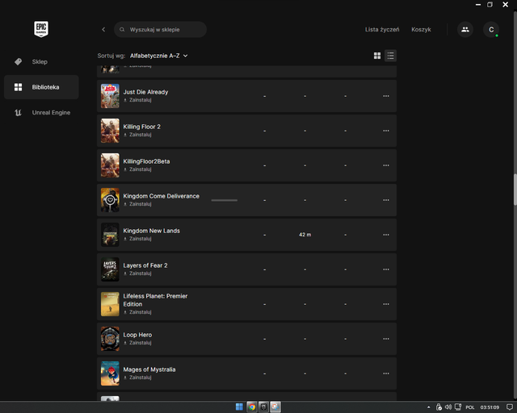Image resolution: width=517 pixels, height=413 pixels.
Task: Open the Sklep store section
Action: 41,61
